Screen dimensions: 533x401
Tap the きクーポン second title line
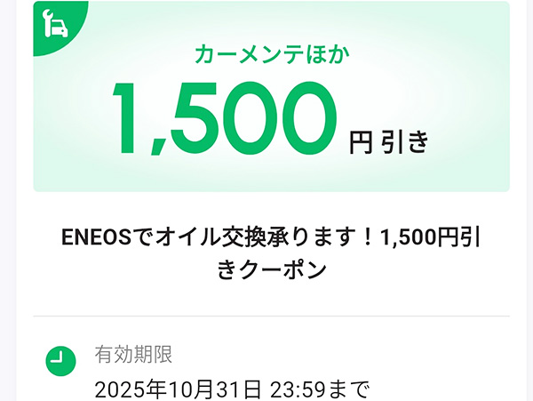pos(272,270)
